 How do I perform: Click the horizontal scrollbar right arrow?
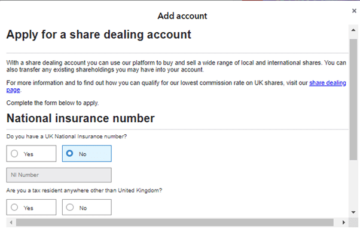pyautogui.click(x=343, y=222)
